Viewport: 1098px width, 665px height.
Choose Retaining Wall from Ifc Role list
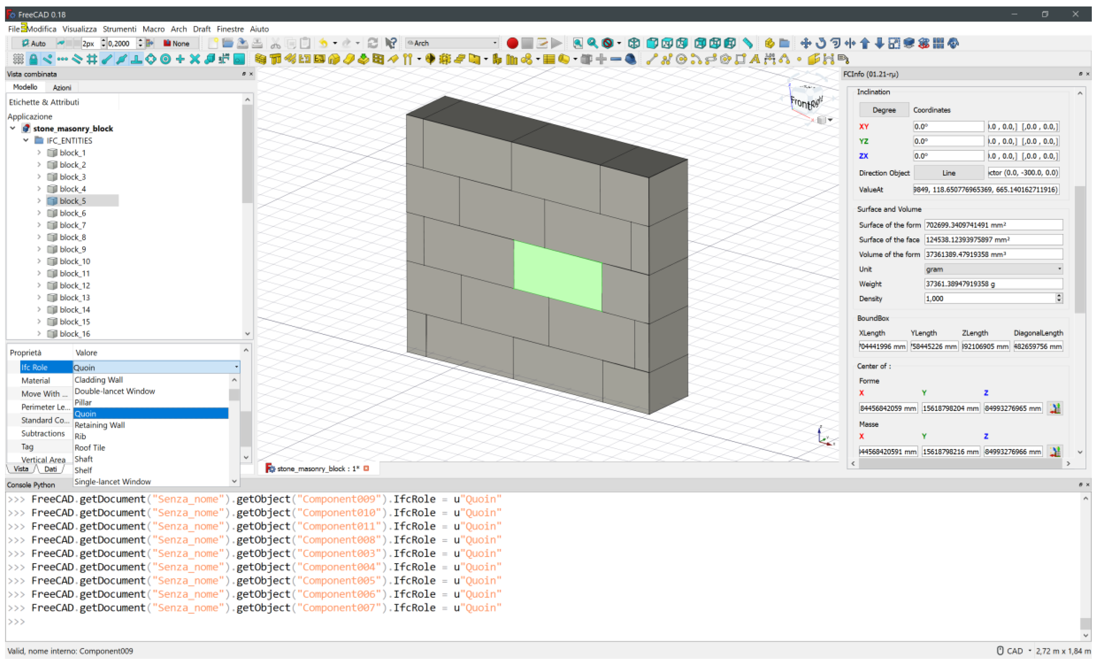tap(100, 425)
